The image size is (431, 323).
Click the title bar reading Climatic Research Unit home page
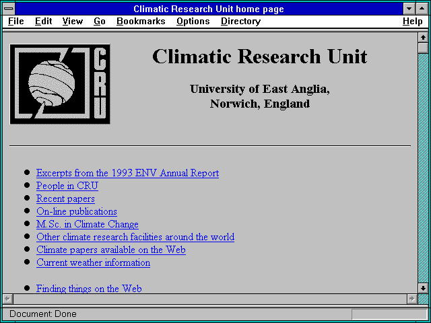(x=209, y=9)
